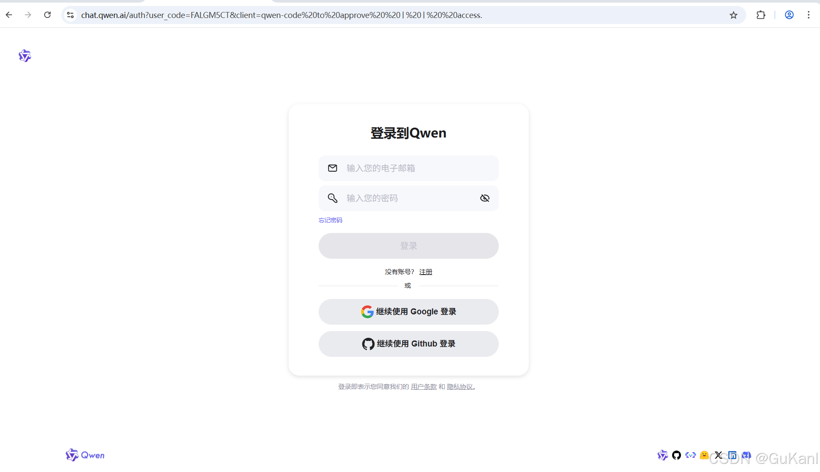Open the Hugging Face link in footer
This screenshot has width=820, height=472.
point(705,455)
